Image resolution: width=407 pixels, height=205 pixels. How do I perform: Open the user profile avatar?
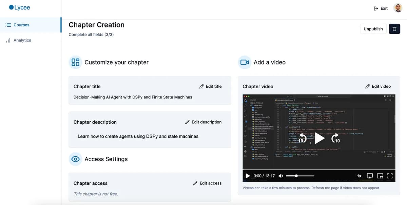point(398,8)
